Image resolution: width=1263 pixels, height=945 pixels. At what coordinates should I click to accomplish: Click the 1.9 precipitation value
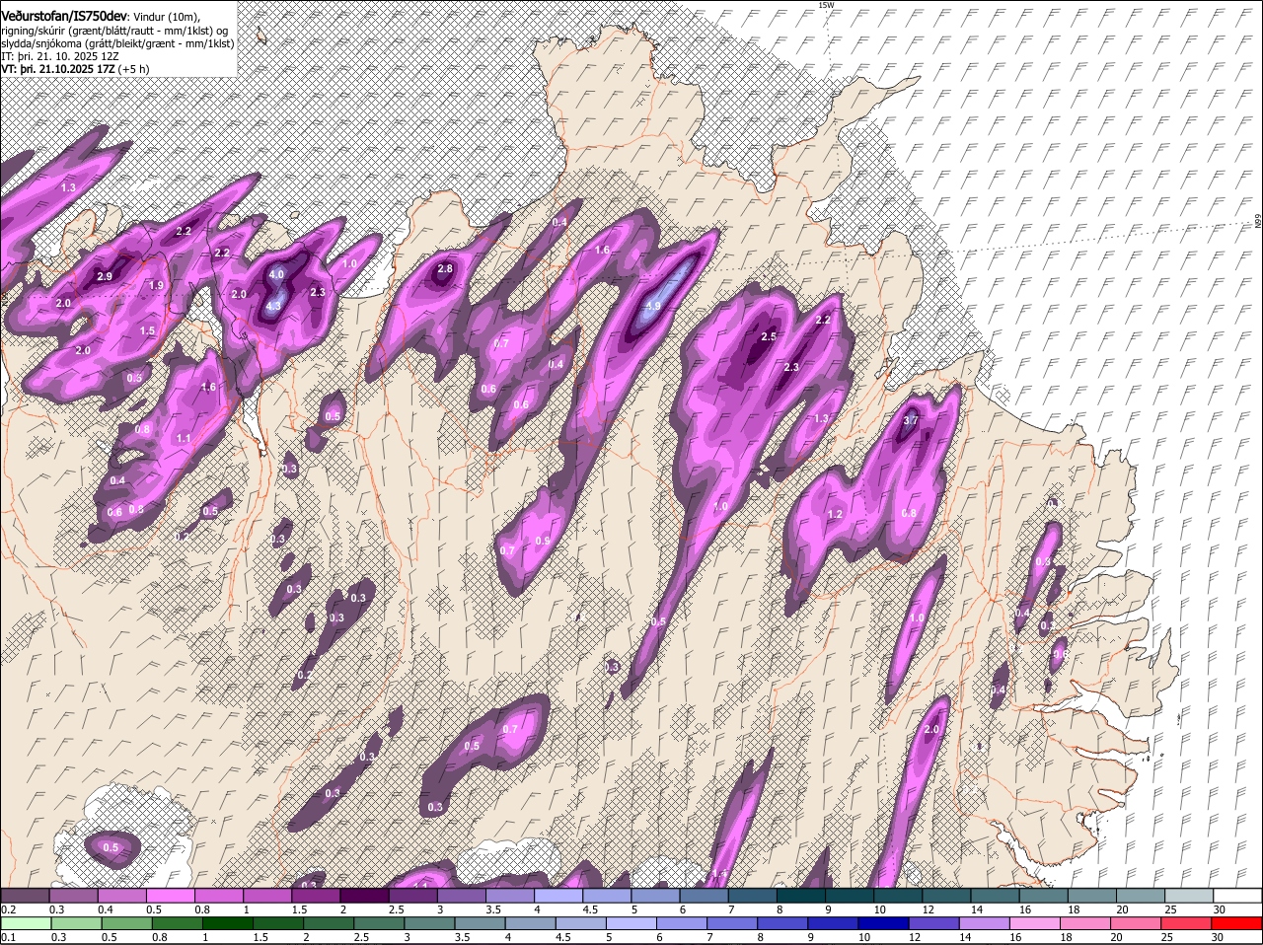click(156, 285)
